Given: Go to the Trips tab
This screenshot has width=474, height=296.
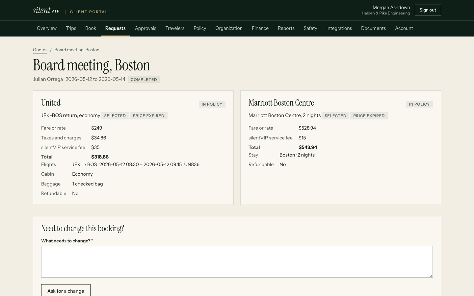Looking at the screenshot, I should click(71, 28).
